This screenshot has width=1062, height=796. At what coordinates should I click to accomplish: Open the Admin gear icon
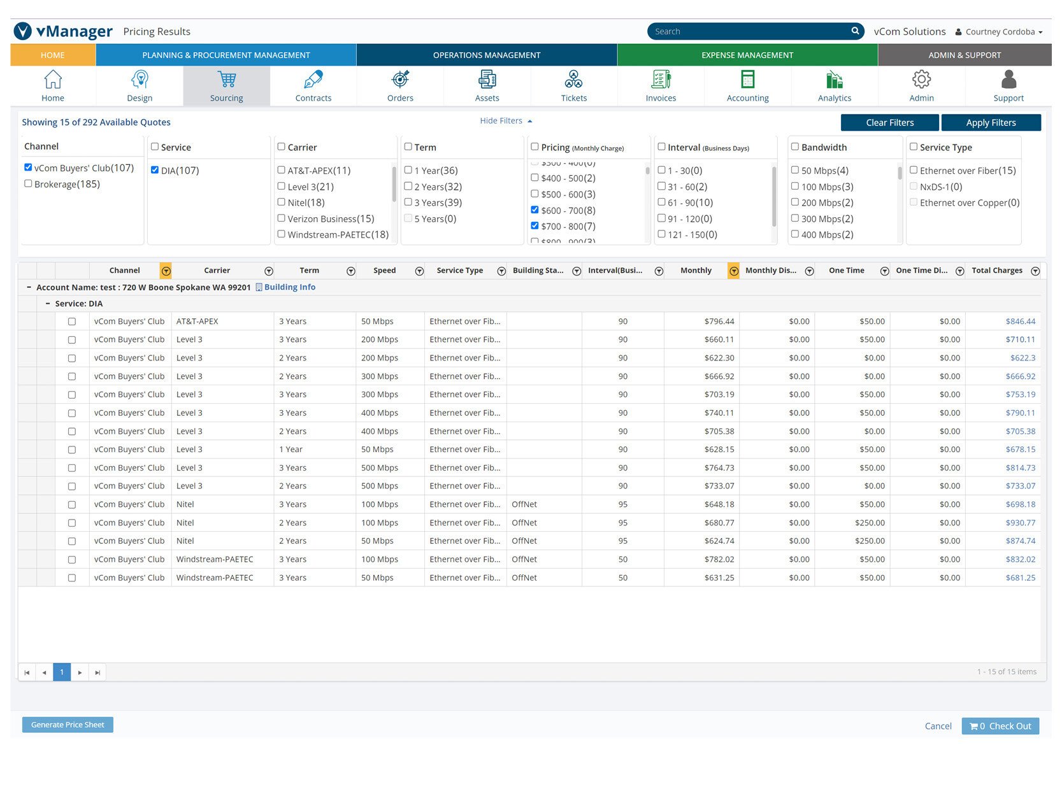pos(921,80)
